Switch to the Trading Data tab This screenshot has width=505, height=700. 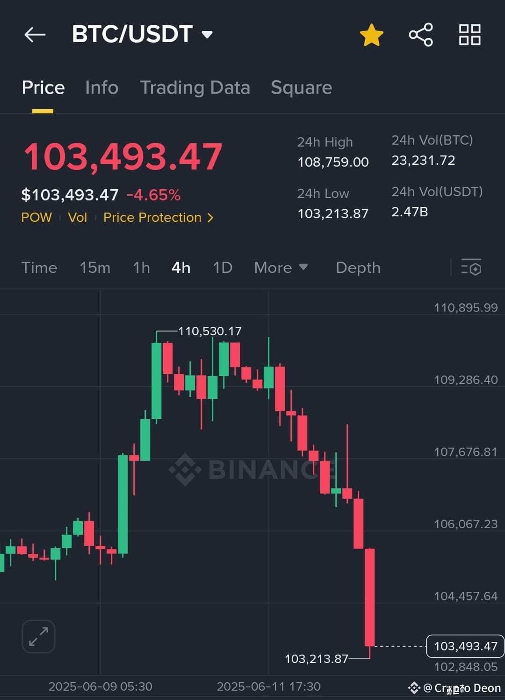(195, 88)
